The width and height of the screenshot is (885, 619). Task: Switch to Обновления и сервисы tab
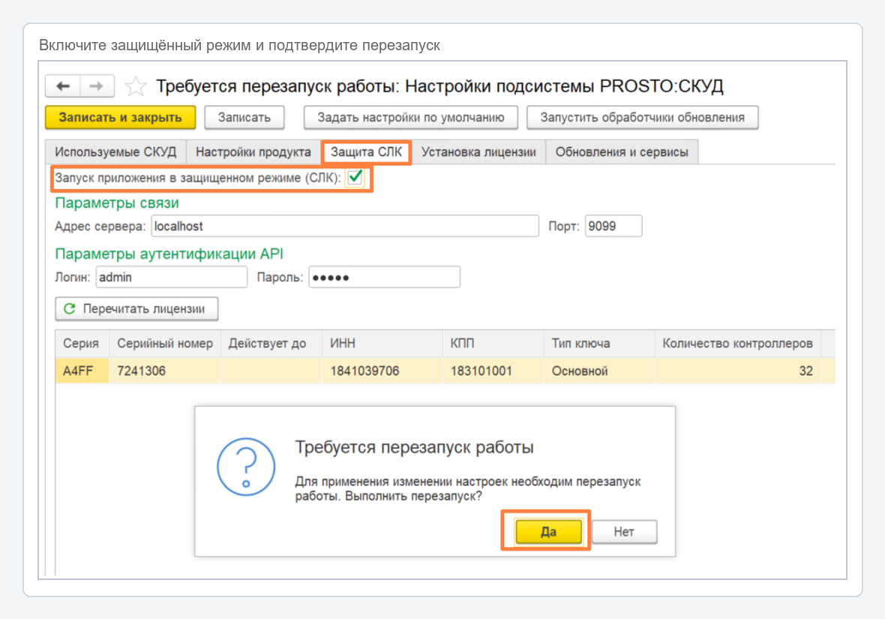click(622, 152)
